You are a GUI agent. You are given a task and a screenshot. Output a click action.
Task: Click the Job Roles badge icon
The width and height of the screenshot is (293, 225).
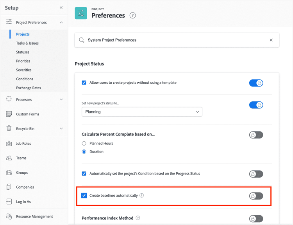click(x=9, y=143)
